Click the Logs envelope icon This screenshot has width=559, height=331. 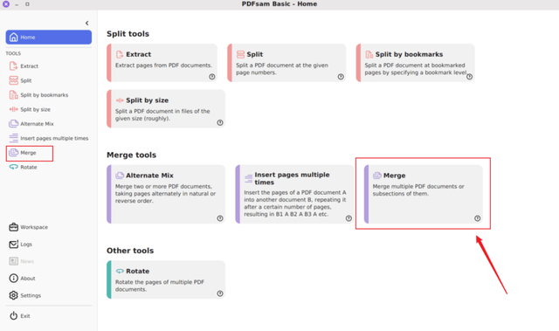click(x=14, y=244)
